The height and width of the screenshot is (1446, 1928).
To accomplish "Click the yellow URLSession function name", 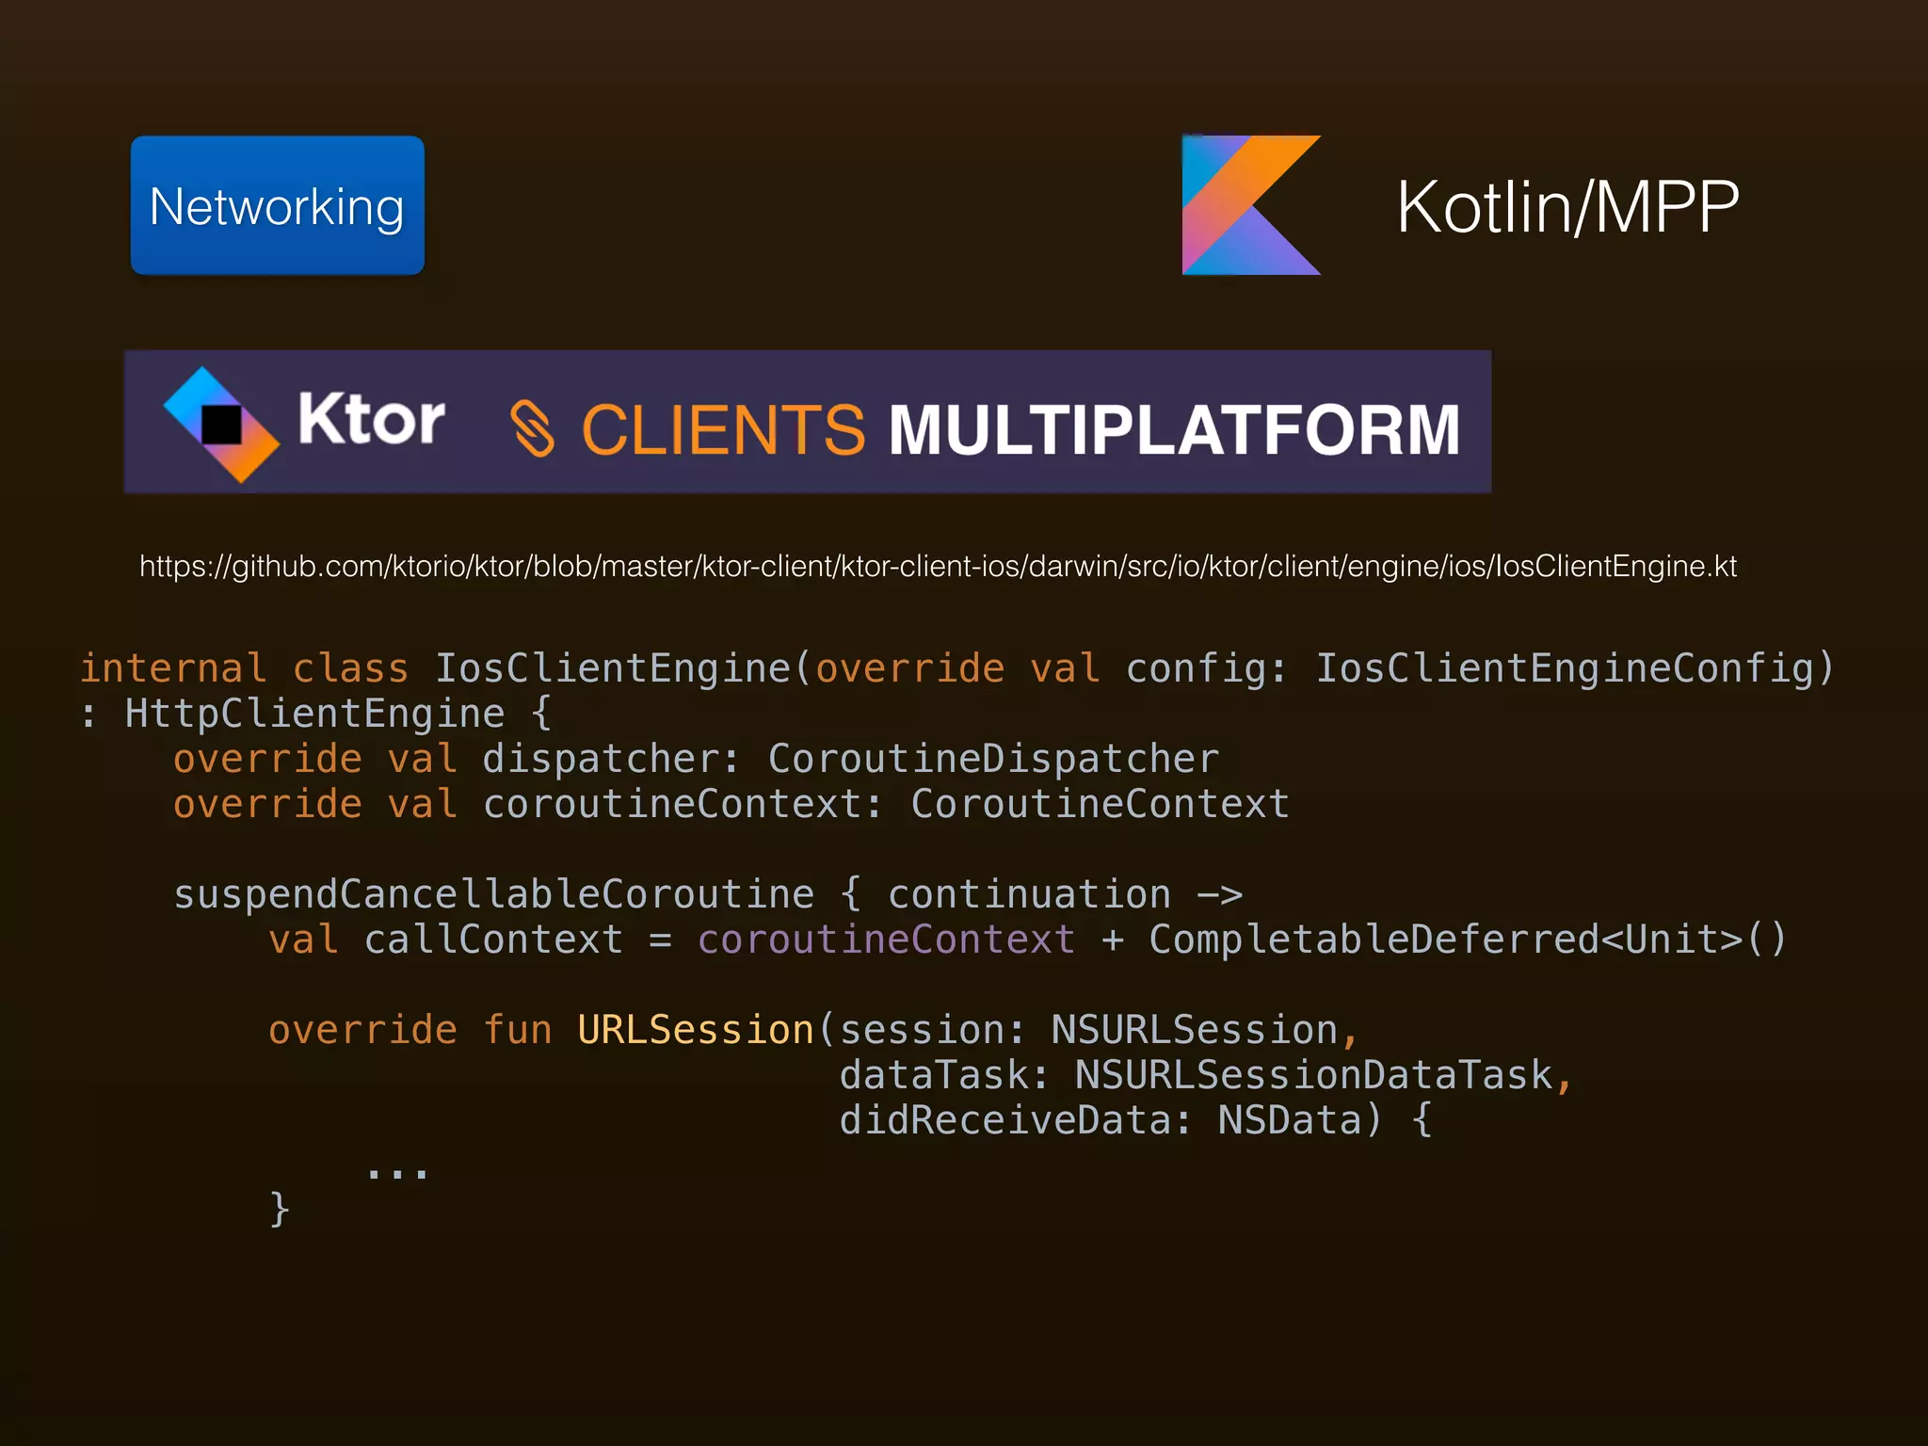I will pyautogui.click(x=696, y=1030).
